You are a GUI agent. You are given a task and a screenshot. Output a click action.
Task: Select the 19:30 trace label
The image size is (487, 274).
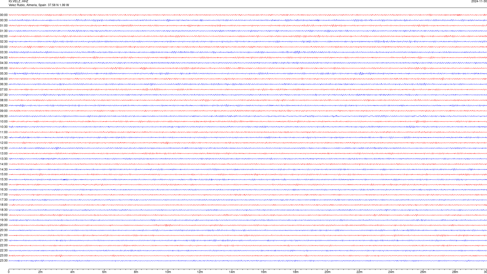pos(4,220)
